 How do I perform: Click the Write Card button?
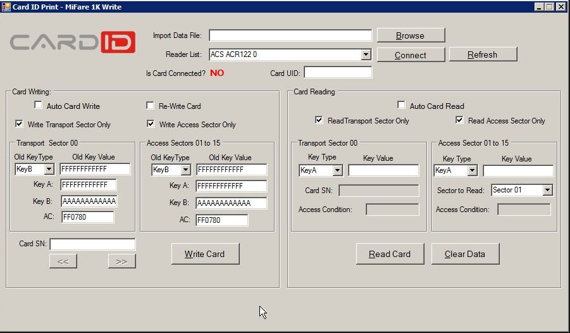pyautogui.click(x=205, y=254)
